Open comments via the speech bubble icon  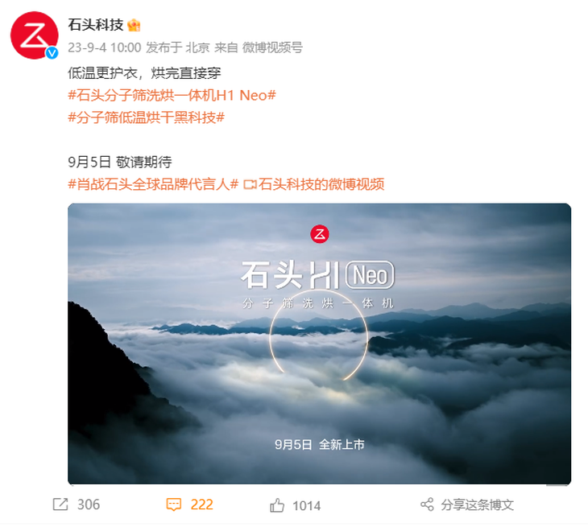tap(174, 504)
